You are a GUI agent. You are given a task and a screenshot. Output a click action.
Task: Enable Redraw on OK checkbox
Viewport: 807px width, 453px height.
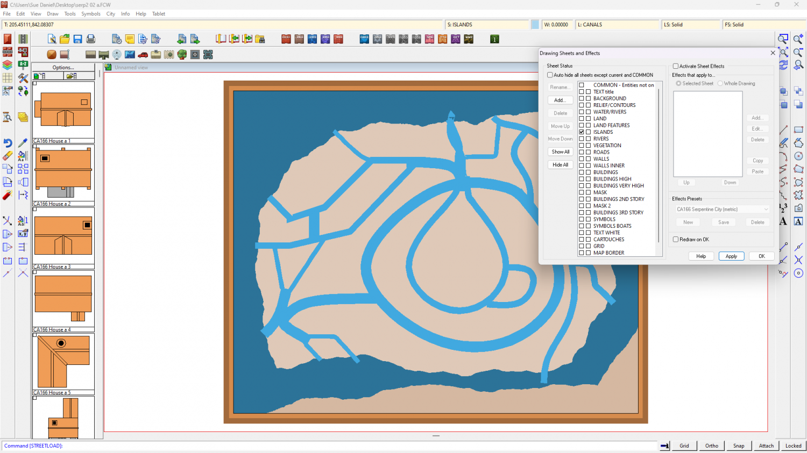[x=676, y=240]
